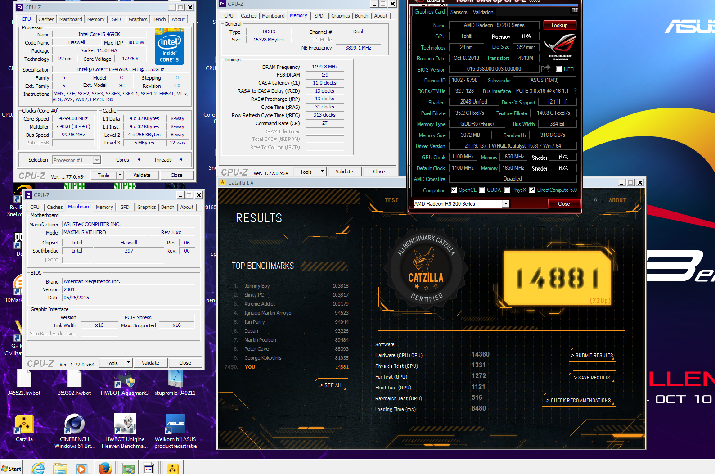Image resolution: width=715 pixels, height=474 pixels.
Task: Open Bench tab in Mainboard CPU-Z window
Action: (x=168, y=207)
